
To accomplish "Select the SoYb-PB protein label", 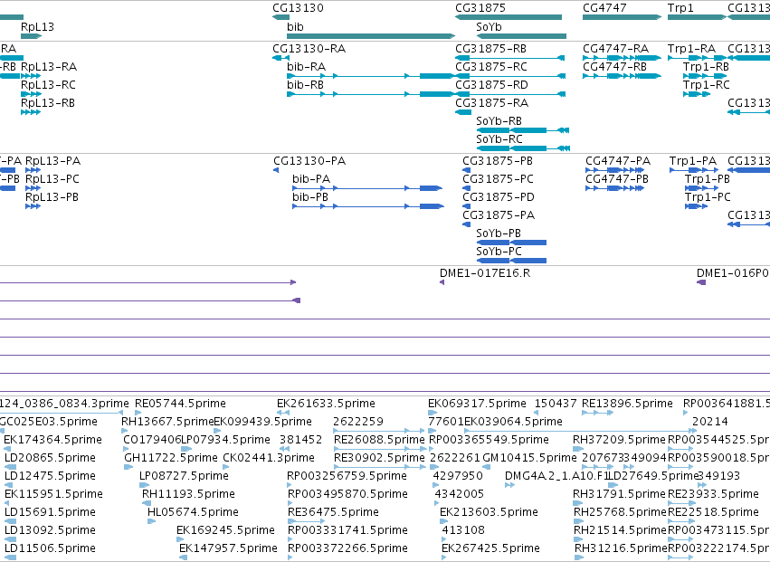I will coord(499,233).
